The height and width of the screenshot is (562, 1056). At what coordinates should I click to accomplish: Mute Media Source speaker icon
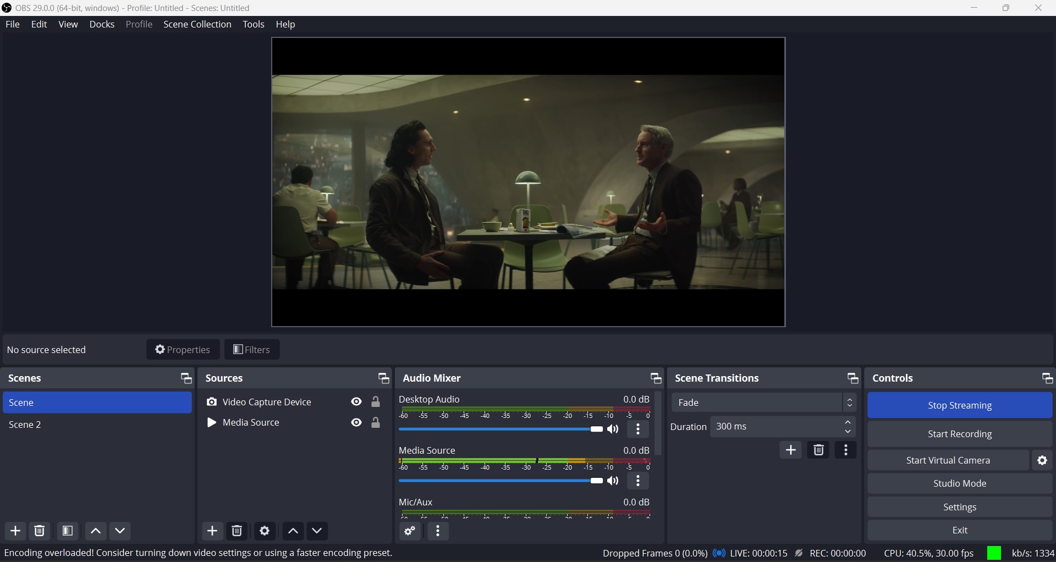pos(613,481)
